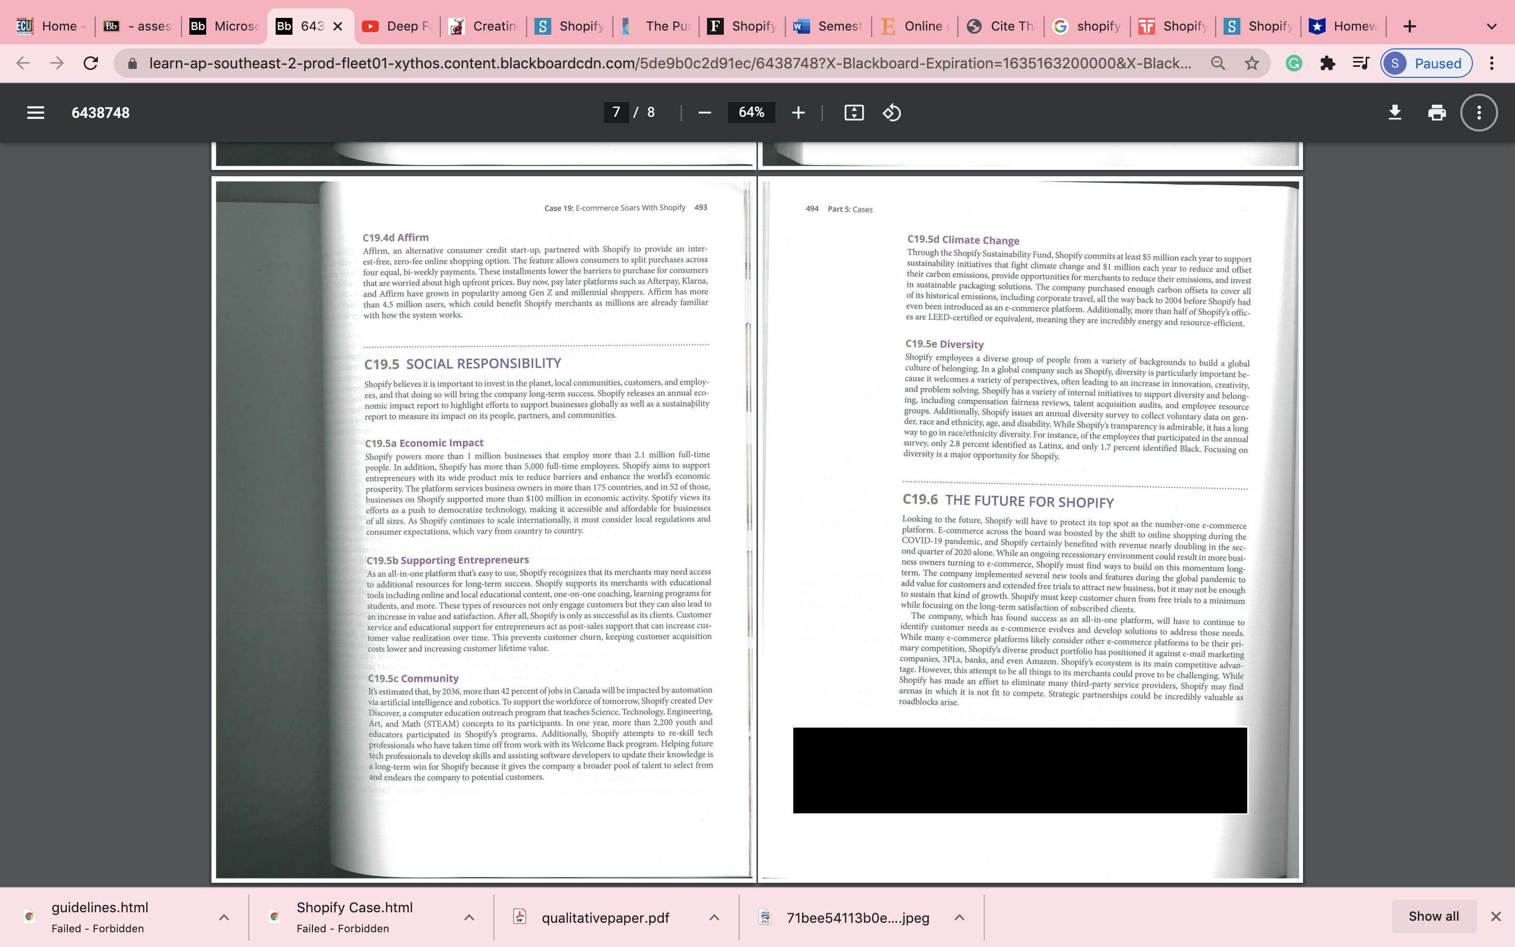Click the URL address bar
The image size is (1515, 947).
coord(670,63)
